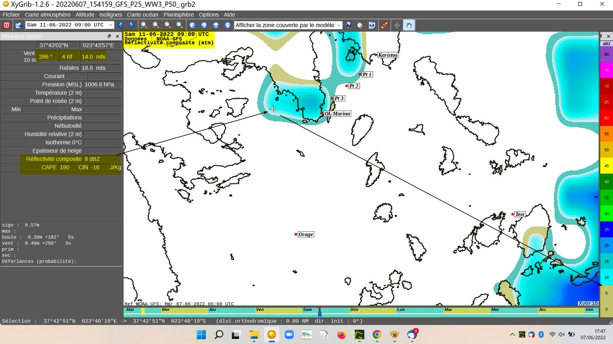Go to previous forecast time step
Screen dimensions: 613x344
click(x=120, y=25)
